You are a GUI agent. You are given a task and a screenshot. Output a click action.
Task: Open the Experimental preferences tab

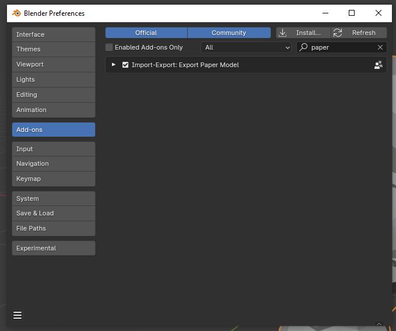[54, 248]
